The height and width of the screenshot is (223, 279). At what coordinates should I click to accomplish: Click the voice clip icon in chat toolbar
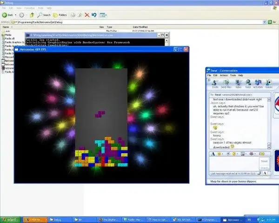[x=228, y=154]
